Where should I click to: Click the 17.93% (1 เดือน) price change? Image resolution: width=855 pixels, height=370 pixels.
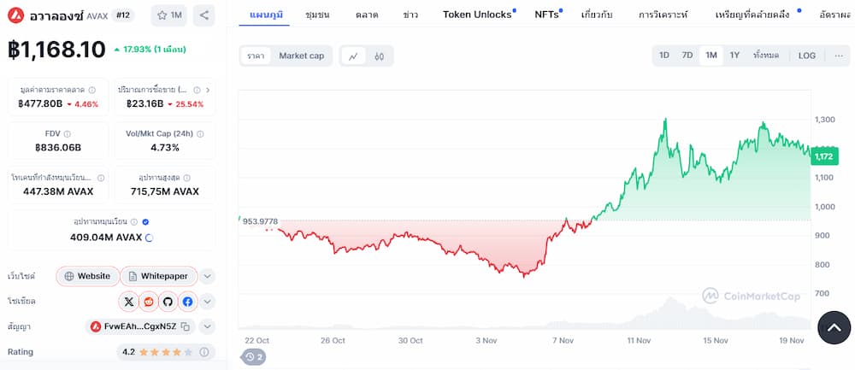[x=150, y=50]
